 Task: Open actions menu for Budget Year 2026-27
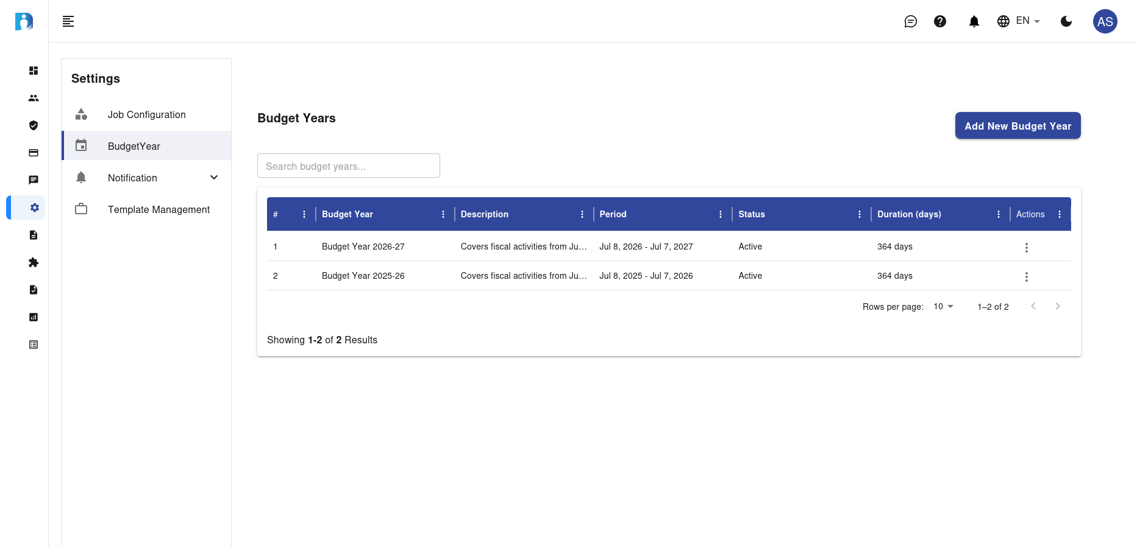pos(1026,247)
